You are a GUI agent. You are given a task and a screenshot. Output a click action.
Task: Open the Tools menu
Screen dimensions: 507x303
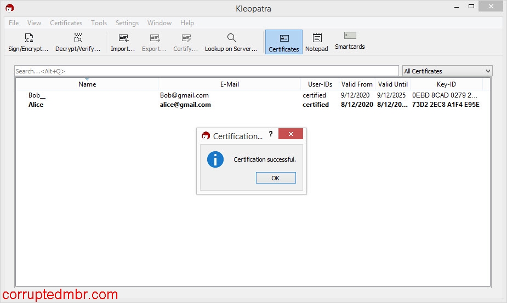click(x=99, y=23)
